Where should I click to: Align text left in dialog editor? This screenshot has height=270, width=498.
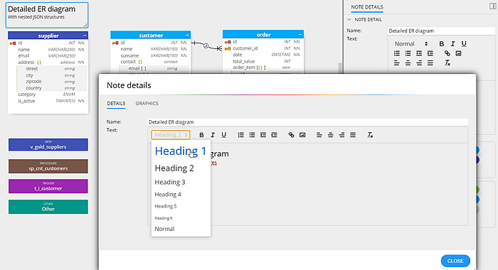(x=319, y=135)
